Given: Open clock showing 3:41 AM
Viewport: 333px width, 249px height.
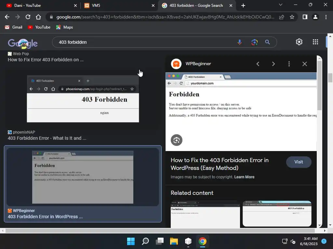Looking at the screenshot, I should point(309,241).
